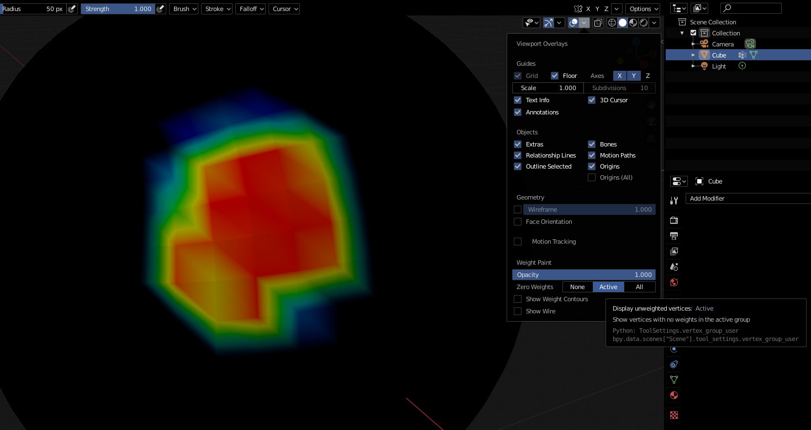Viewport: 811px width, 430px height.
Task: Click the Light data icon beside Light
Action: [742, 66]
